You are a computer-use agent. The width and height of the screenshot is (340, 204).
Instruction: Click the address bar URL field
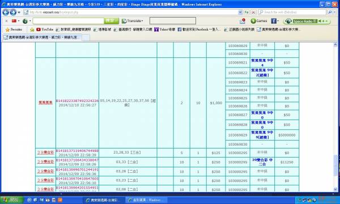click(x=131, y=12)
